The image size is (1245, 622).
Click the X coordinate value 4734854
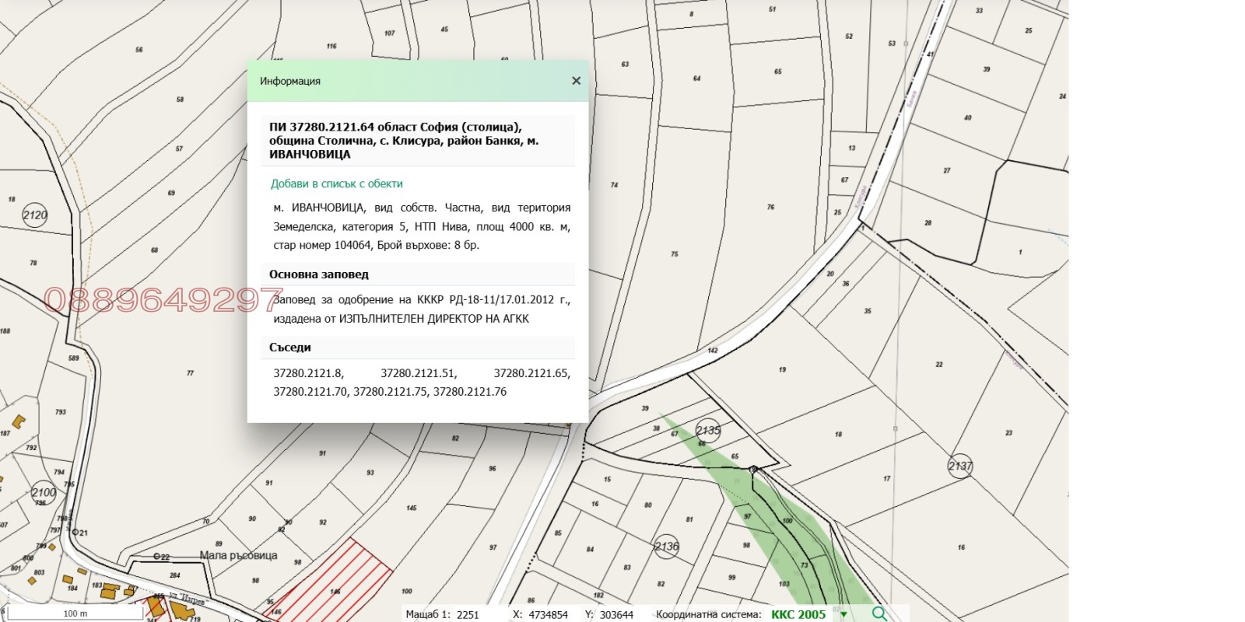[548, 614]
